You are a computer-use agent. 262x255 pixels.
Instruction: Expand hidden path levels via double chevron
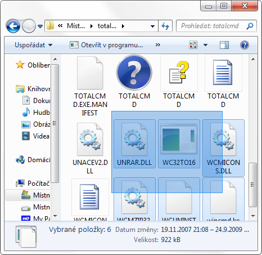pos(60,26)
